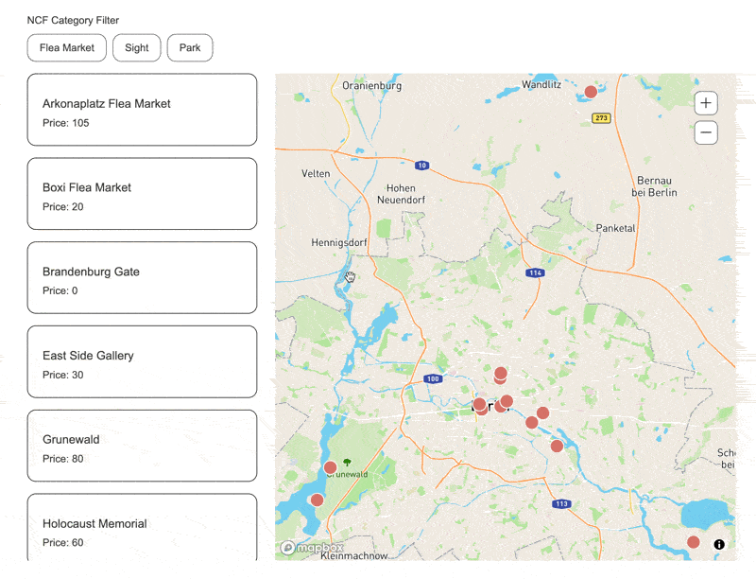
Task: Filter by Flea Market category
Action: tap(66, 47)
